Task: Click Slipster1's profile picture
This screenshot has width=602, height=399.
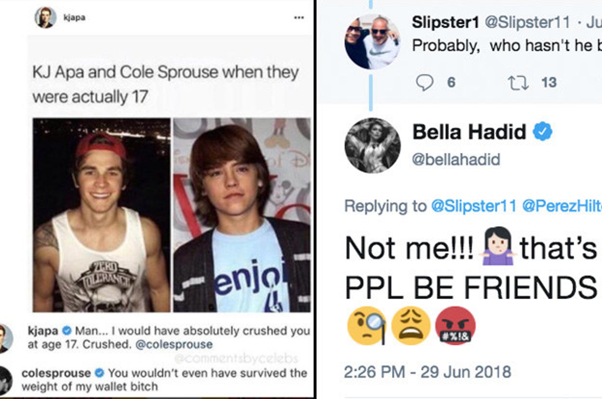Action: pos(372,41)
